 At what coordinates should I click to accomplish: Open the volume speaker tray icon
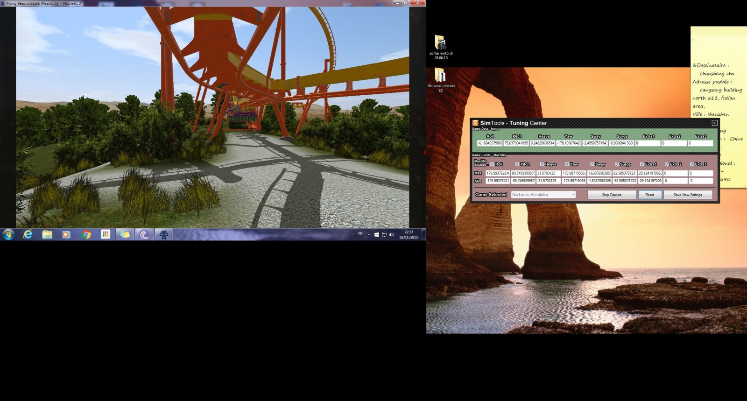coord(392,235)
